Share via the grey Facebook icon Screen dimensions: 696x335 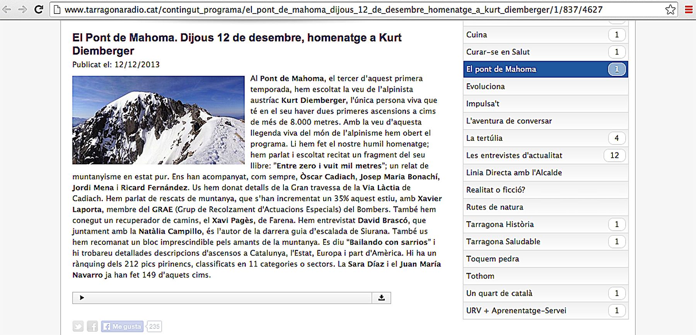pyautogui.click(x=92, y=326)
